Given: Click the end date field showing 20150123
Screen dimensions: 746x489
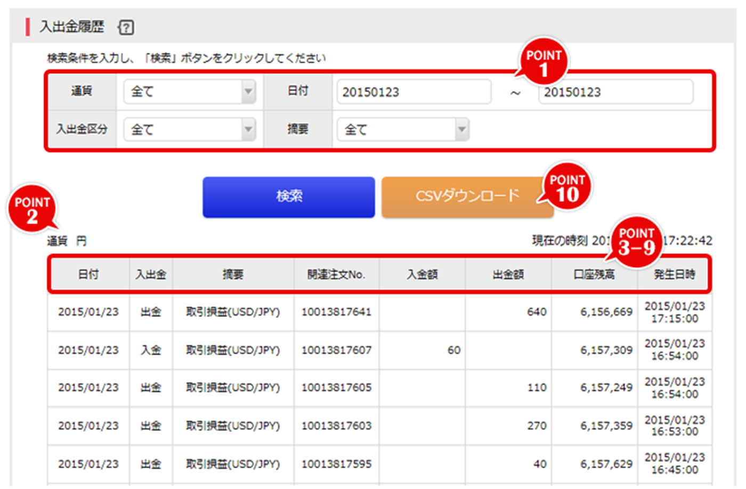Looking at the screenshot, I should coord(615,92).
